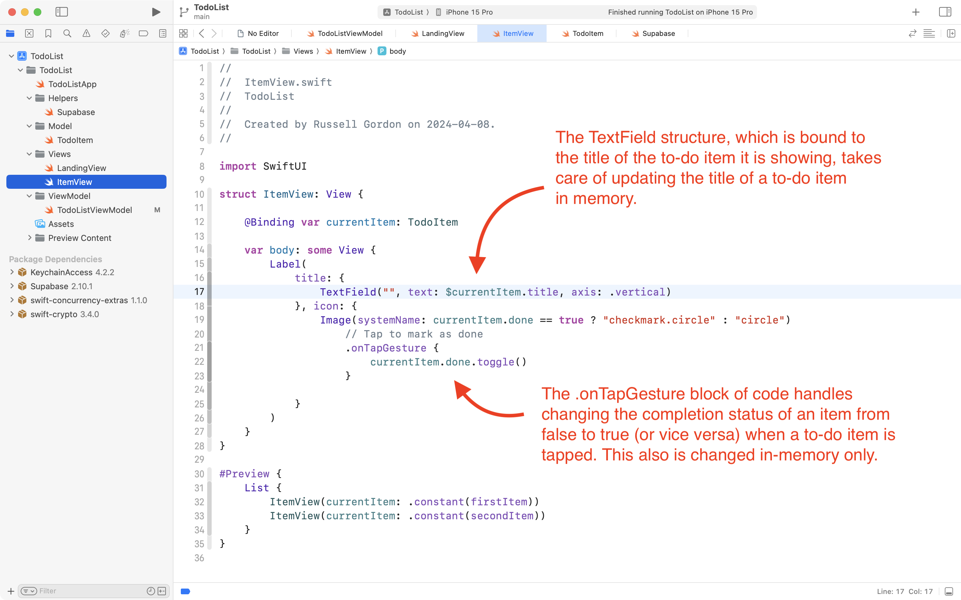Screen dimensions: 961x600
Task: Open the source control navigator icon
Action: click(29, 33)
